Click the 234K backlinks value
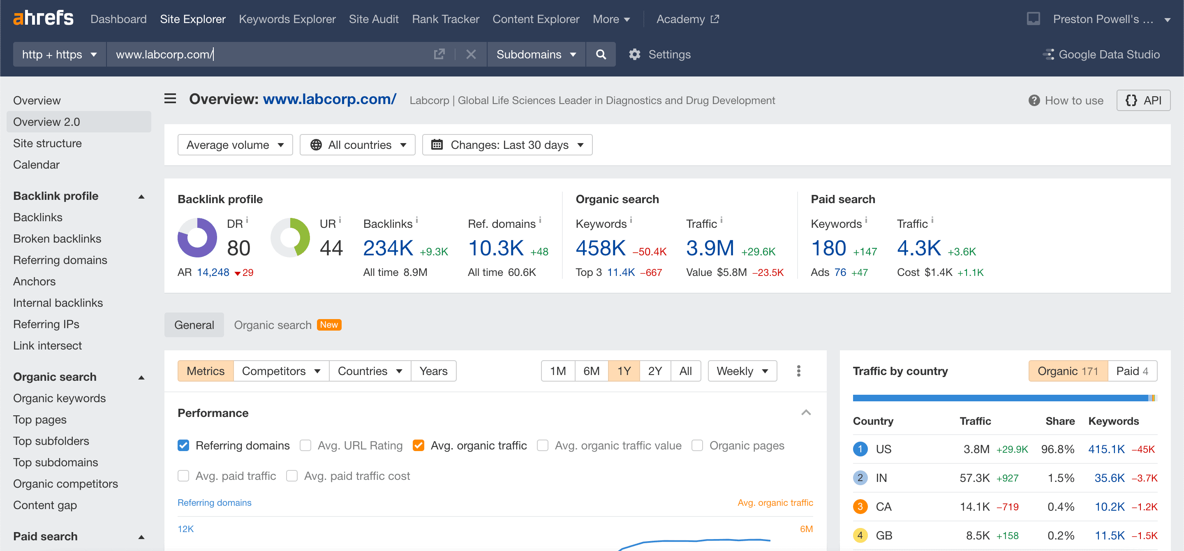This screenshot has height=551, width=1184. pyautogui.click(x=388, y=248)
